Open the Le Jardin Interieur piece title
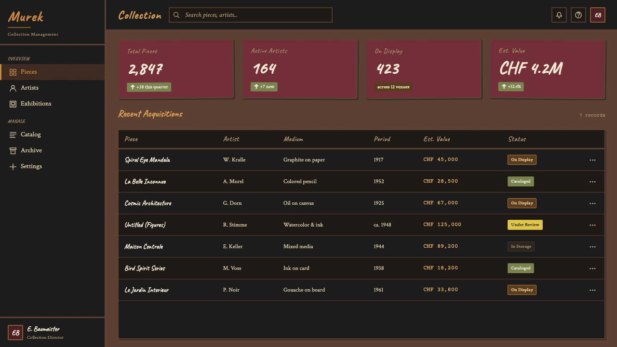The image size is (617, 347). click(x=147, y=290)
